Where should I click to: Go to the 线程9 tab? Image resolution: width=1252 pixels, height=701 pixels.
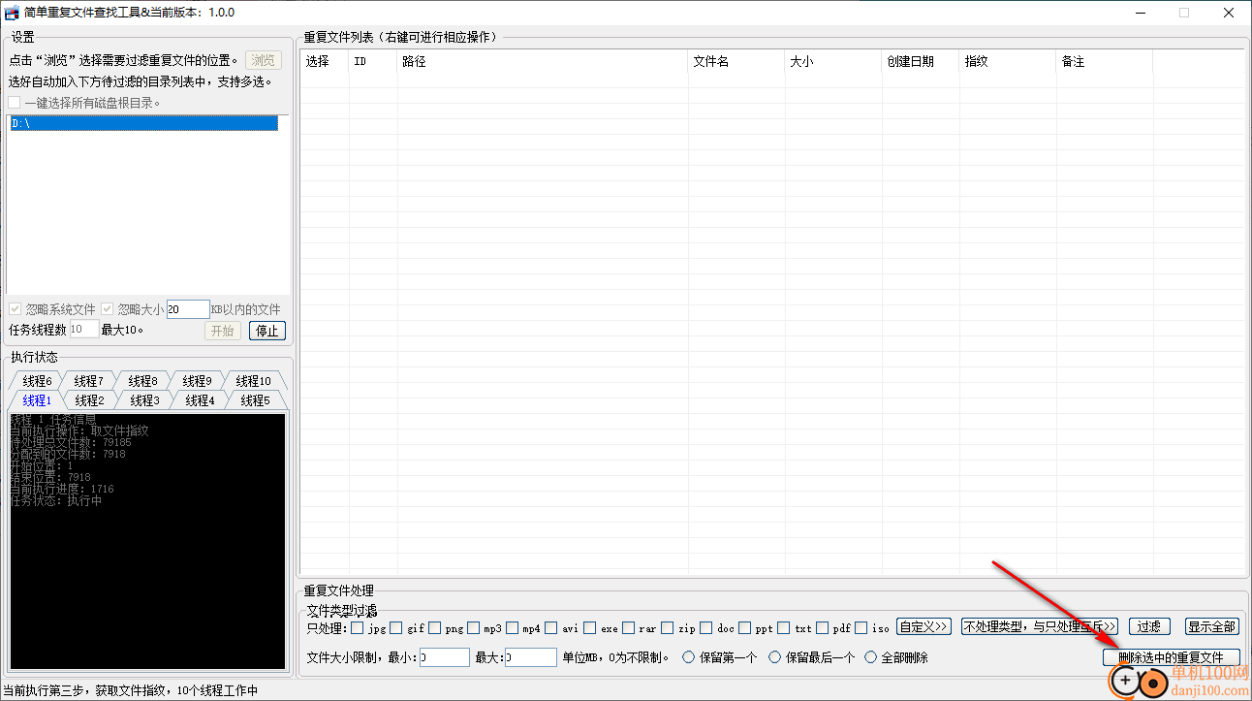197,381
